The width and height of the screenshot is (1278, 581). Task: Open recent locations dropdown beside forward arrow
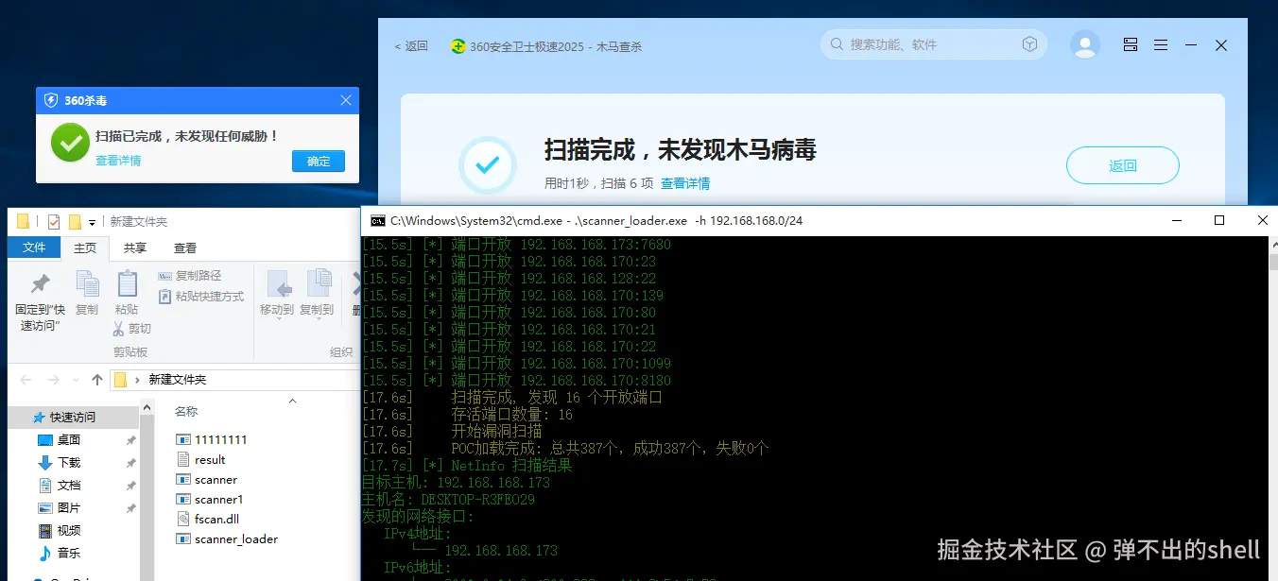coord(76,380)
